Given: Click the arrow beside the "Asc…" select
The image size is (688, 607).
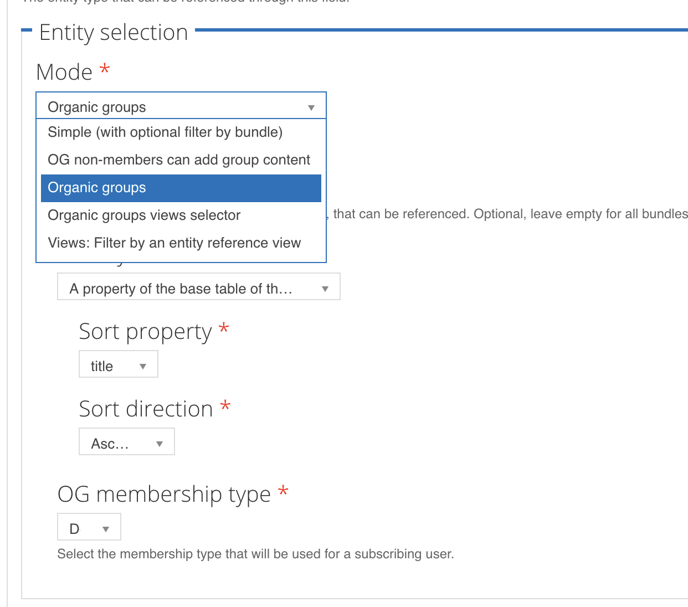Looking at the screenshot, I should click(x=160, y=444).
